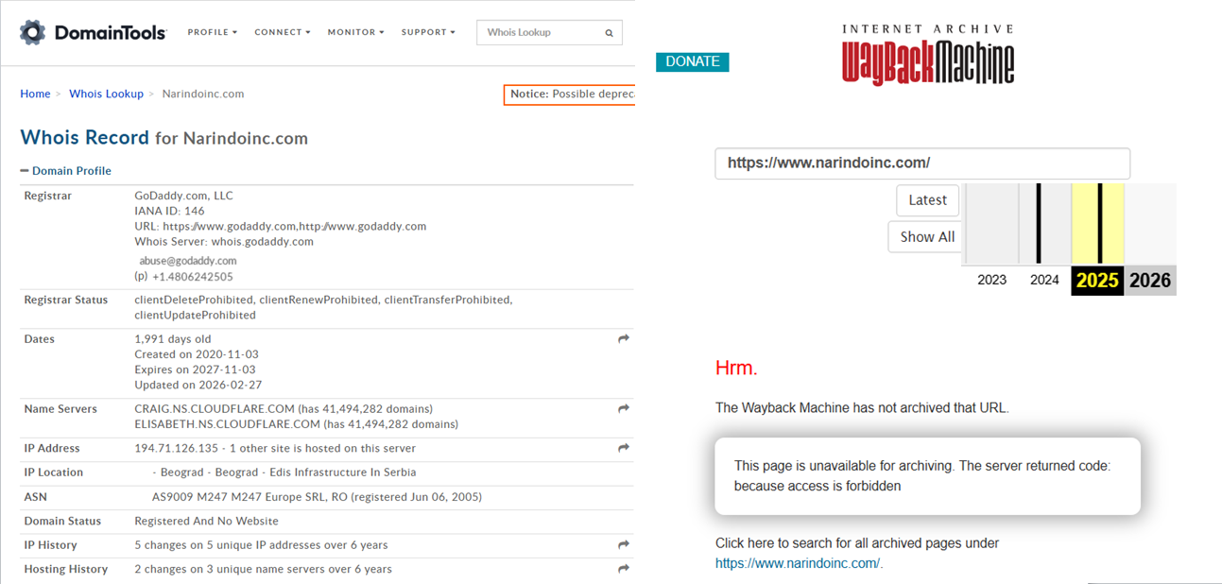Click the DomainTools gear logo
The image size is (1222, 584).
click(x=33, y=32)
